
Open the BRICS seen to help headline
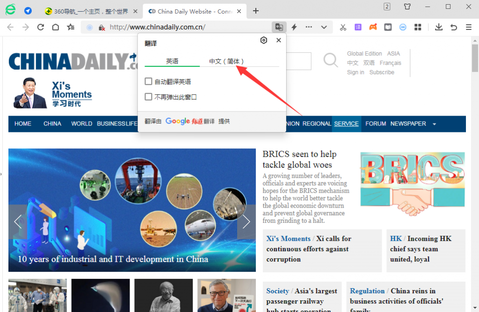pos(299,159)
